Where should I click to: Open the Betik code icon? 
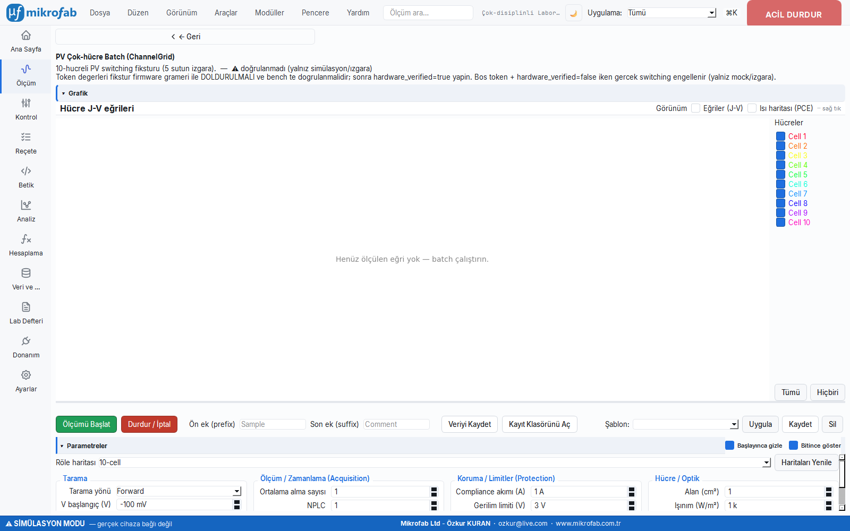25,171
